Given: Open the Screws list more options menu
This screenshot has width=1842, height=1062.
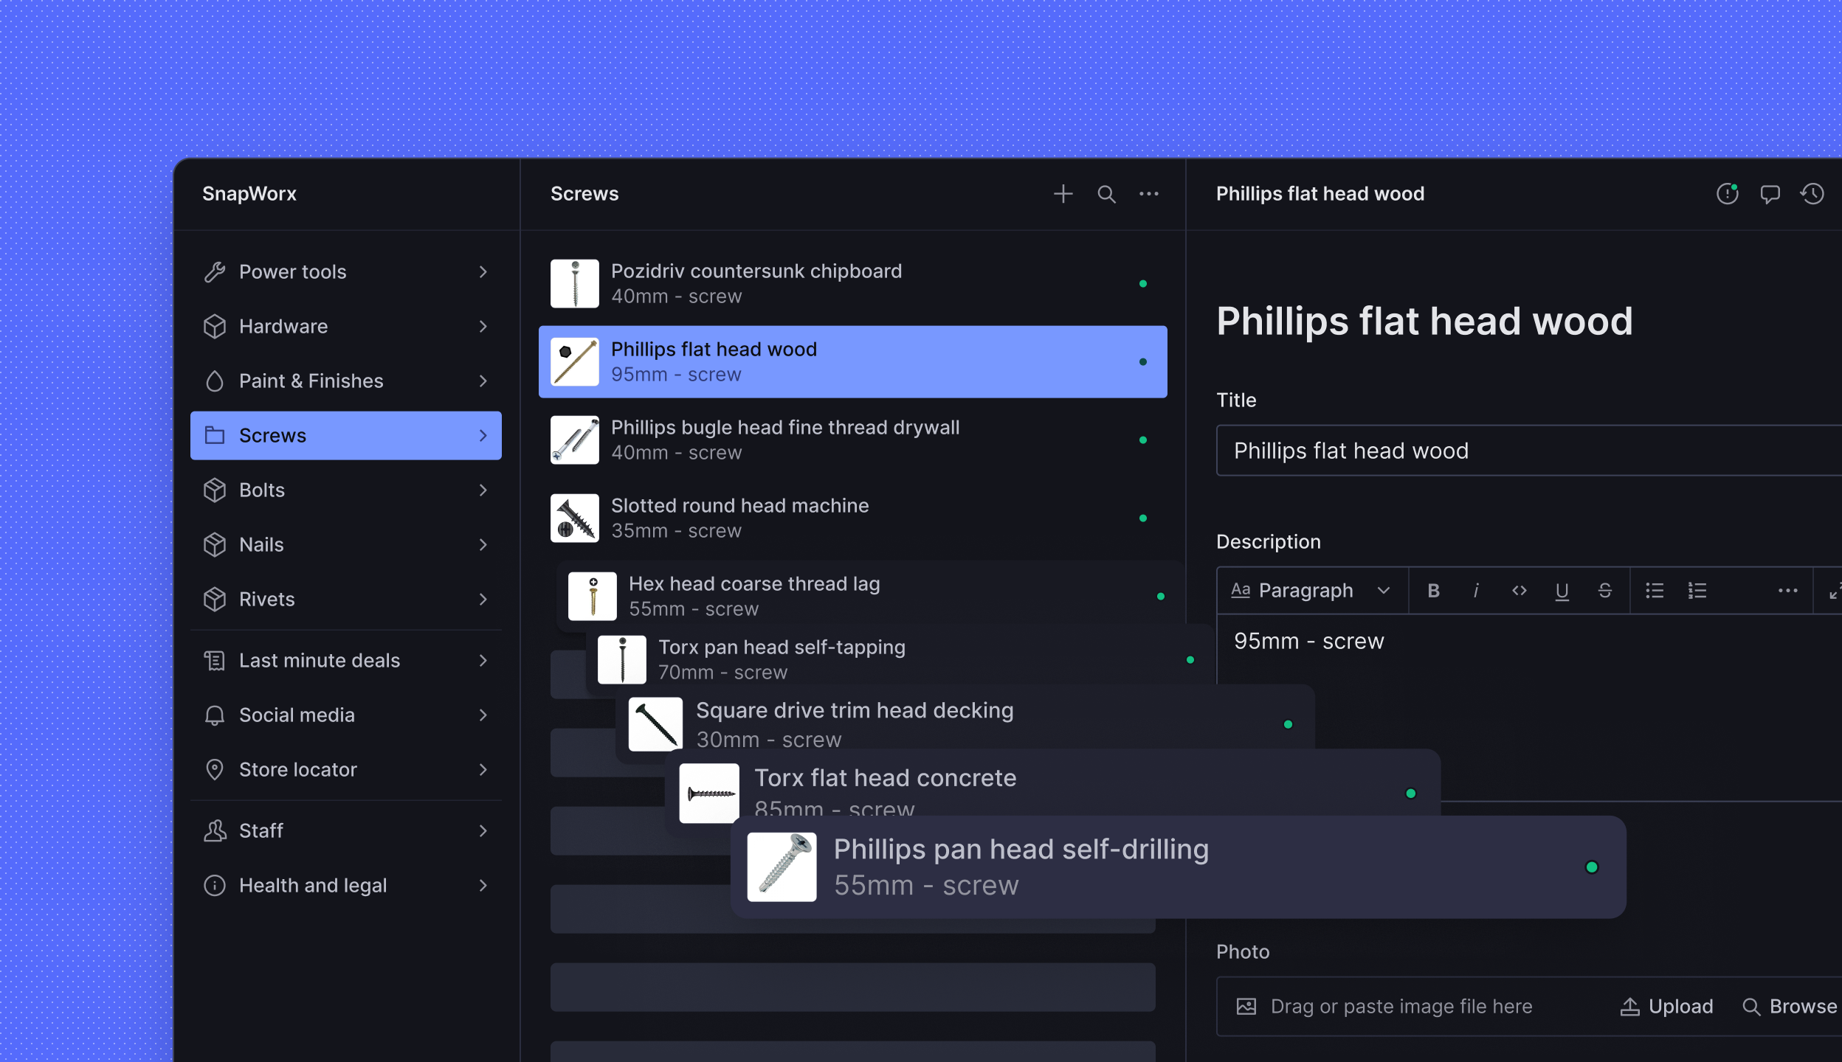Looking at the screenshot, I should (x=1148, y=194).
